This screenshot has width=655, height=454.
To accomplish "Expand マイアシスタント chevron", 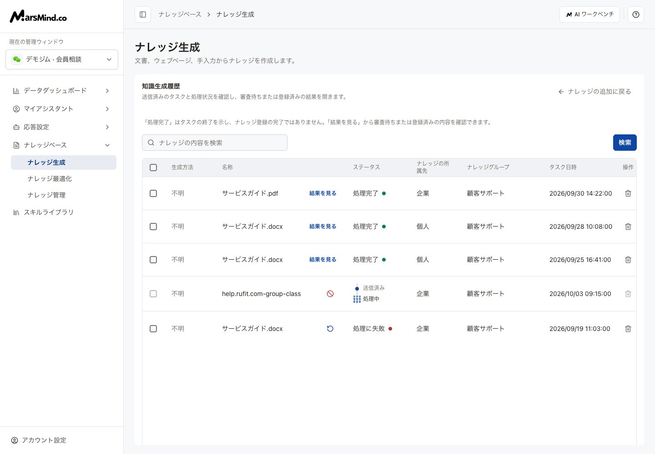I will (107, 109).
